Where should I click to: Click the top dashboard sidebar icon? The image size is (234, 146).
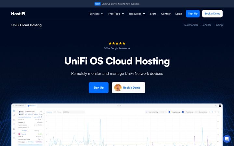14,111
